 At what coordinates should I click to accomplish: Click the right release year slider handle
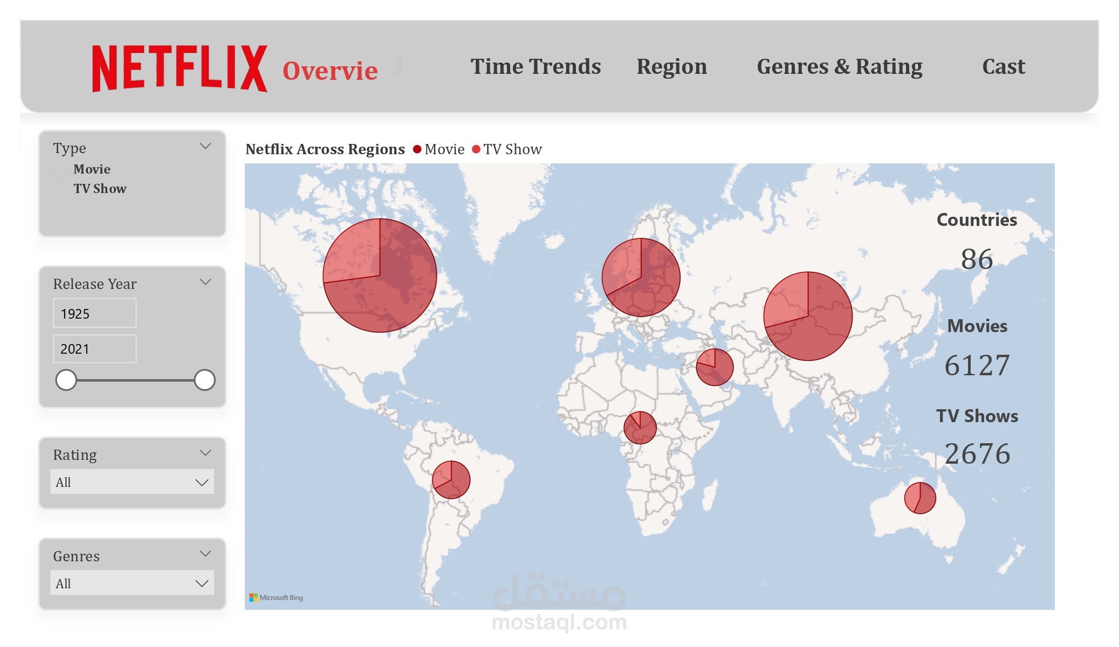coord(205,380)
